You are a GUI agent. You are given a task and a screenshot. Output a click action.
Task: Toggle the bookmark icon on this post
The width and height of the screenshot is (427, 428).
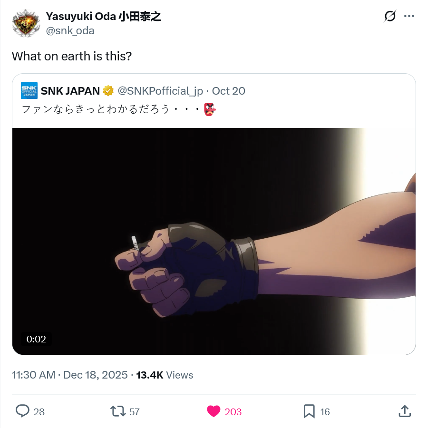click(309, 411)
